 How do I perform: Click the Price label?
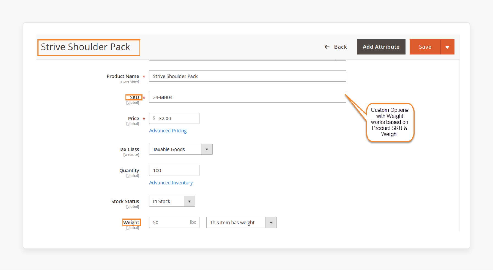pos(133,119)
